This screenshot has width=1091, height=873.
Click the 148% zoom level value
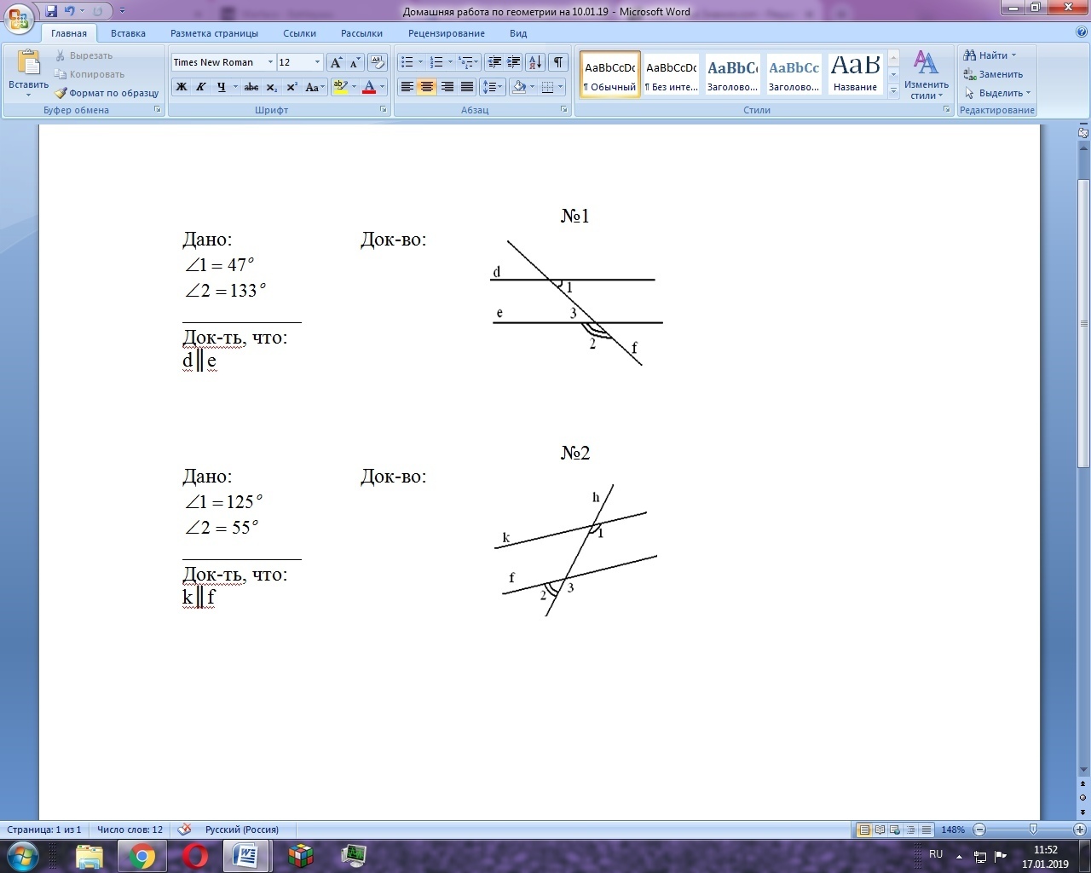pos(953,830)
